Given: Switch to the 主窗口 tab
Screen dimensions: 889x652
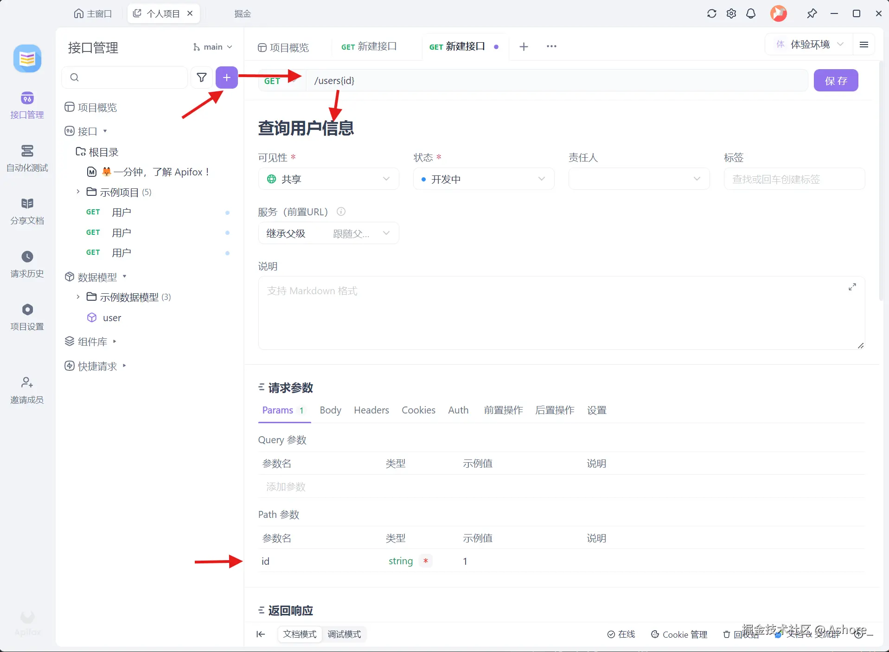Looking at the screenshot, I should [93, 13].
